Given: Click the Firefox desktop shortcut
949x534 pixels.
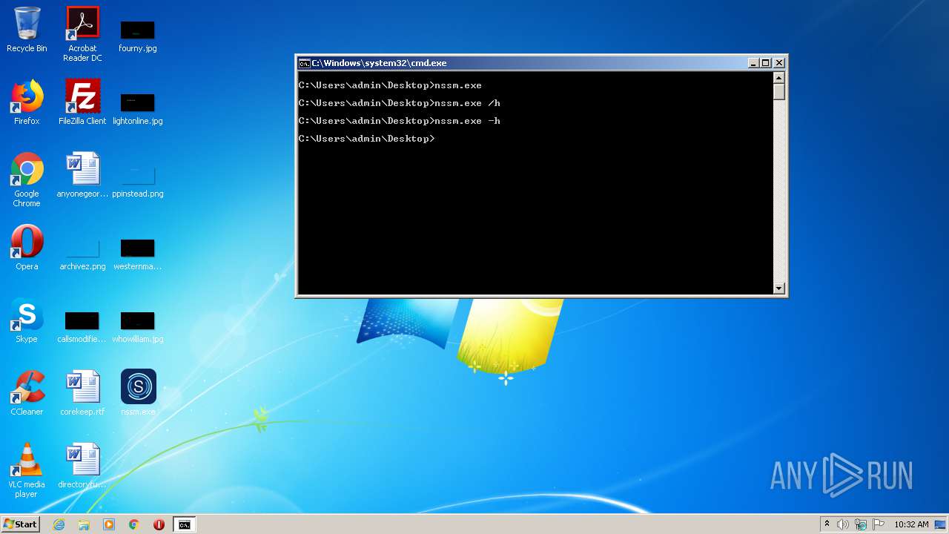Looking at the screenshot, I should tap(27, 102).
